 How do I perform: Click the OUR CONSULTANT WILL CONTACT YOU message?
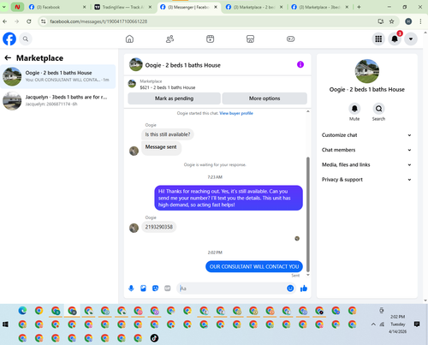[x=254, y=266]
